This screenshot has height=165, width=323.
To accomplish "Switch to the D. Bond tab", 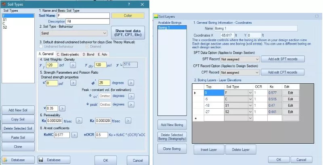I will coord(88,54).
